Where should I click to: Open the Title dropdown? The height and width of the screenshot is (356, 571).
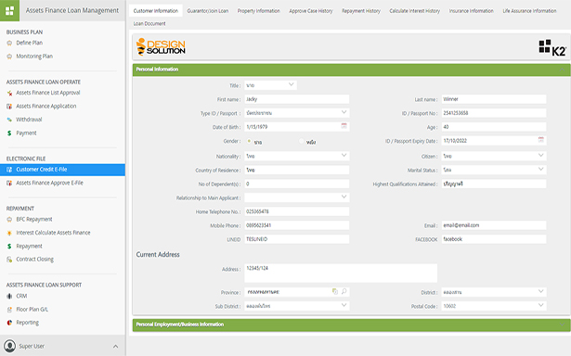(270, 85)
